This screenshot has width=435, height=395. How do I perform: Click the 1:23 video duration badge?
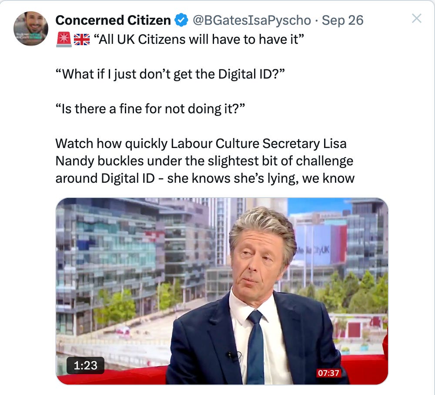pos(85,365)
